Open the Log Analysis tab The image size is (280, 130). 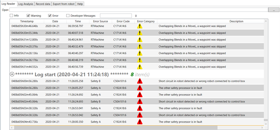[x=26, y=4]
